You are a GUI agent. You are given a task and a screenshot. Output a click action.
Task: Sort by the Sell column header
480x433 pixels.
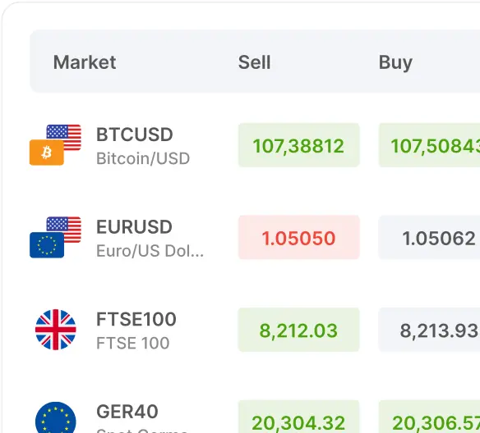[255, 62]
